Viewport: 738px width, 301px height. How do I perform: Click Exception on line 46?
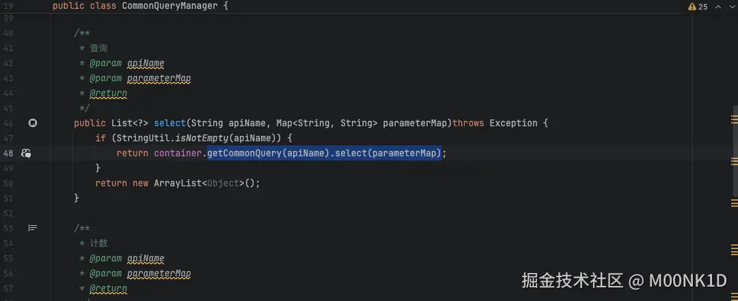513,124
